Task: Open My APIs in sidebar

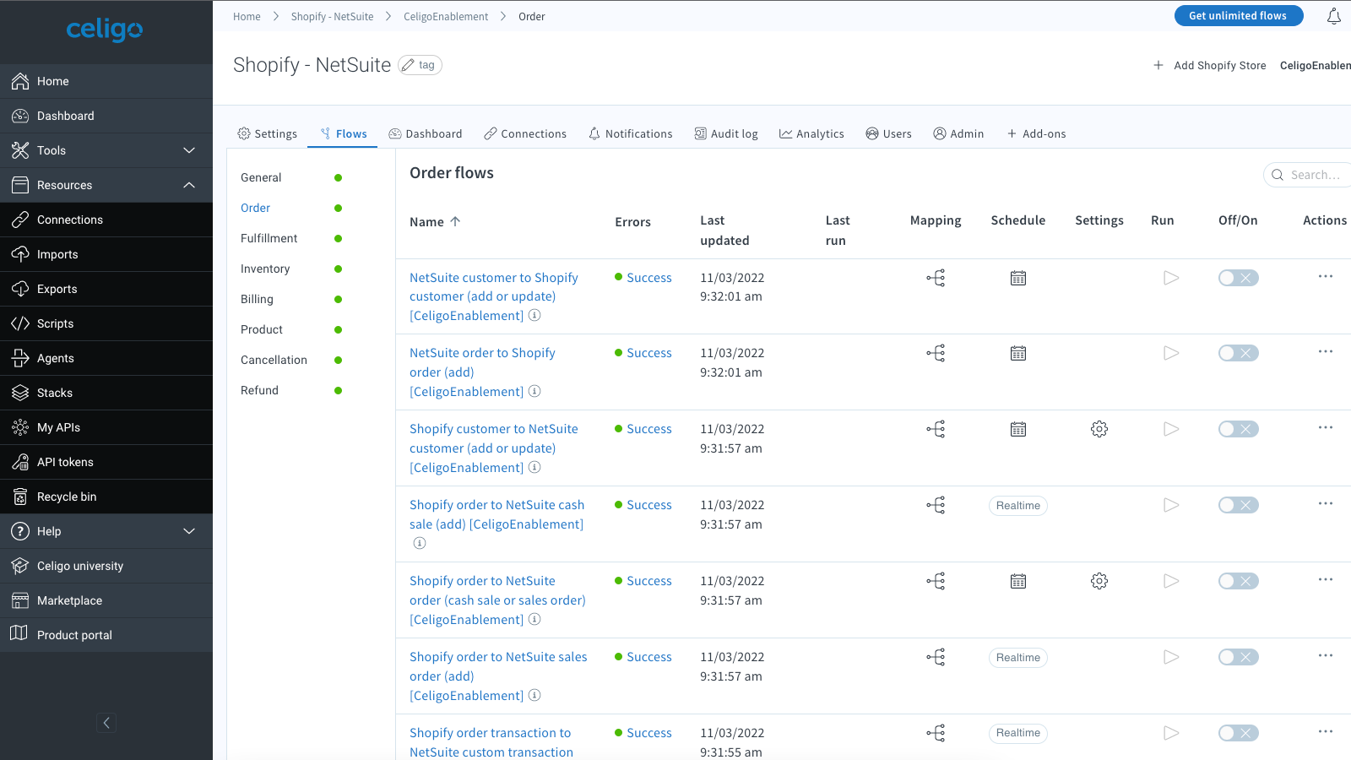Action: click(106, 427)
